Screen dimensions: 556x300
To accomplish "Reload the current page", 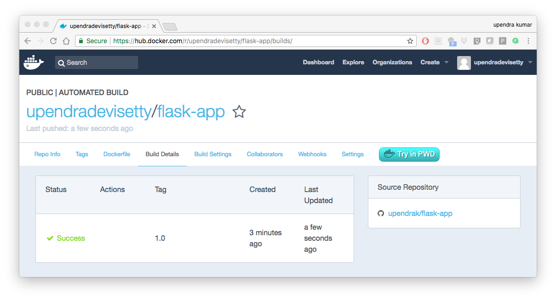I will point(53,41).
